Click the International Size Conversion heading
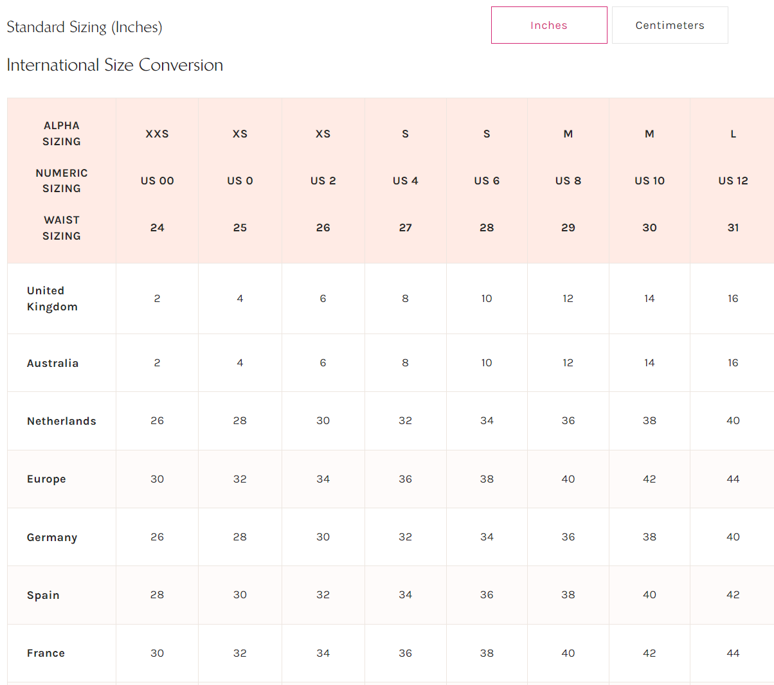Image resolution: width=774 pixels, height=685 pixels. (114, 65)
